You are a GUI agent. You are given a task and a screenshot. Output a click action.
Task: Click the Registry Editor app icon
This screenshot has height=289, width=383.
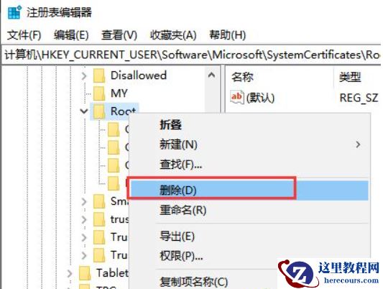coord(14,12)
